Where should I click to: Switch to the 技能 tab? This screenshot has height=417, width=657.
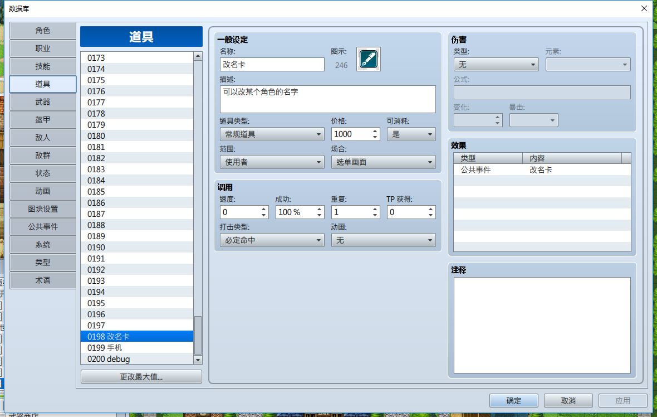(43, 66)
